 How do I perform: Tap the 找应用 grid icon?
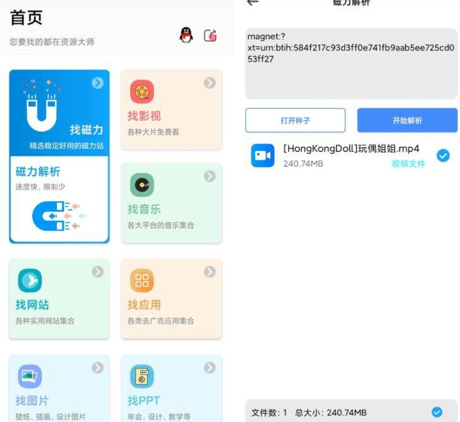coord(142,281)
